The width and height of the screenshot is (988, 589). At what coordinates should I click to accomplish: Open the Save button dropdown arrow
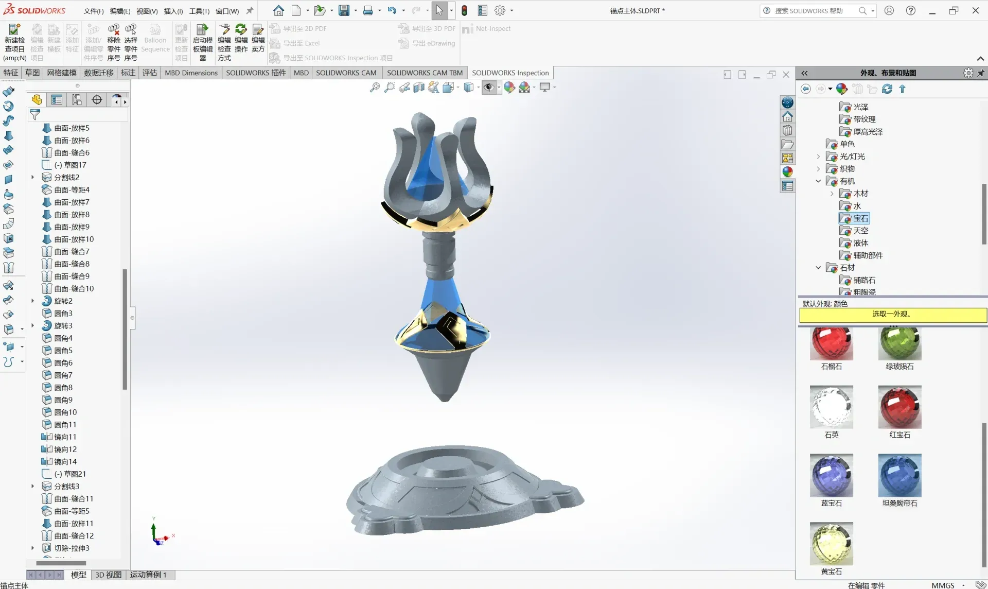(x=356, y=11)
